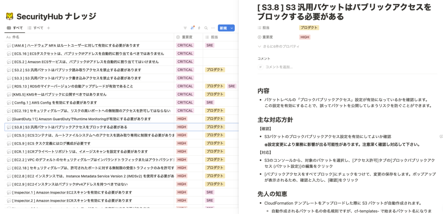Click the 担当 property icon in detail panel
Viewport: 443px width, 214px height.
pos(260,28)
